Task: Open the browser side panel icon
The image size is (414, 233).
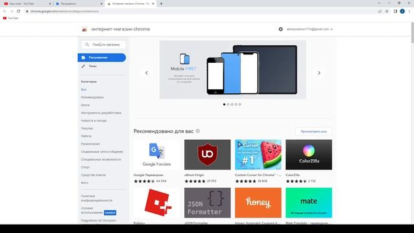Action: 395,12
